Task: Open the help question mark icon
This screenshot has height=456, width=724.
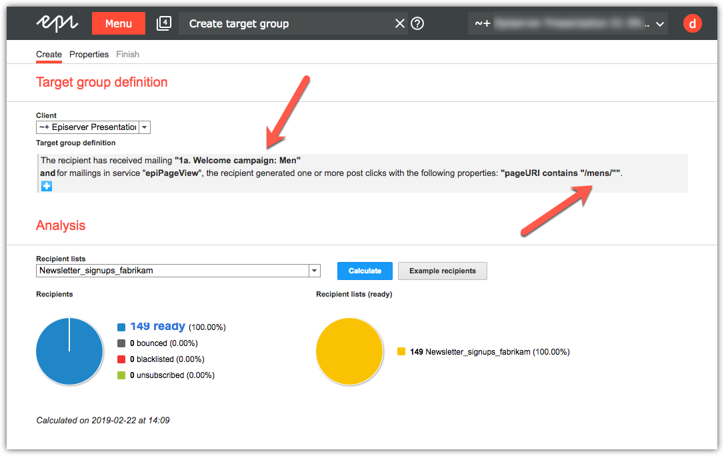Action: point(417,24)
